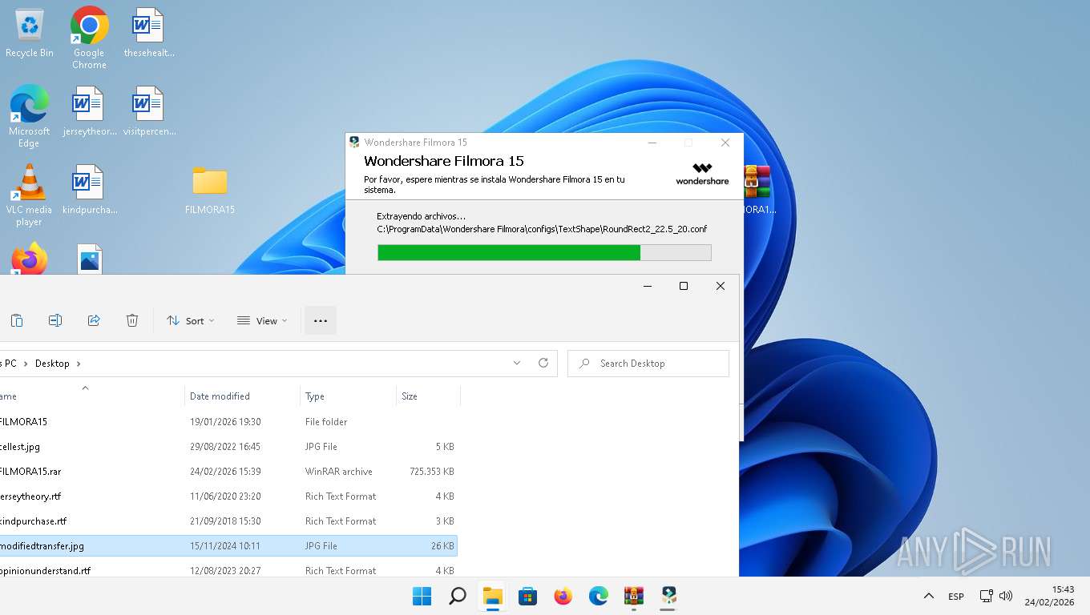
Task: Select the cellest.jpg file row
Action: (x=228, y=447)
